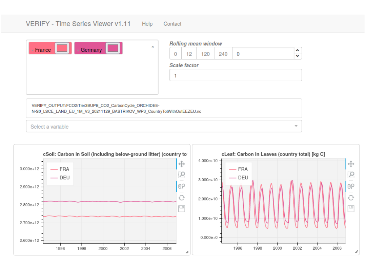Remove the Germany tag from country selection

[78, 50]
